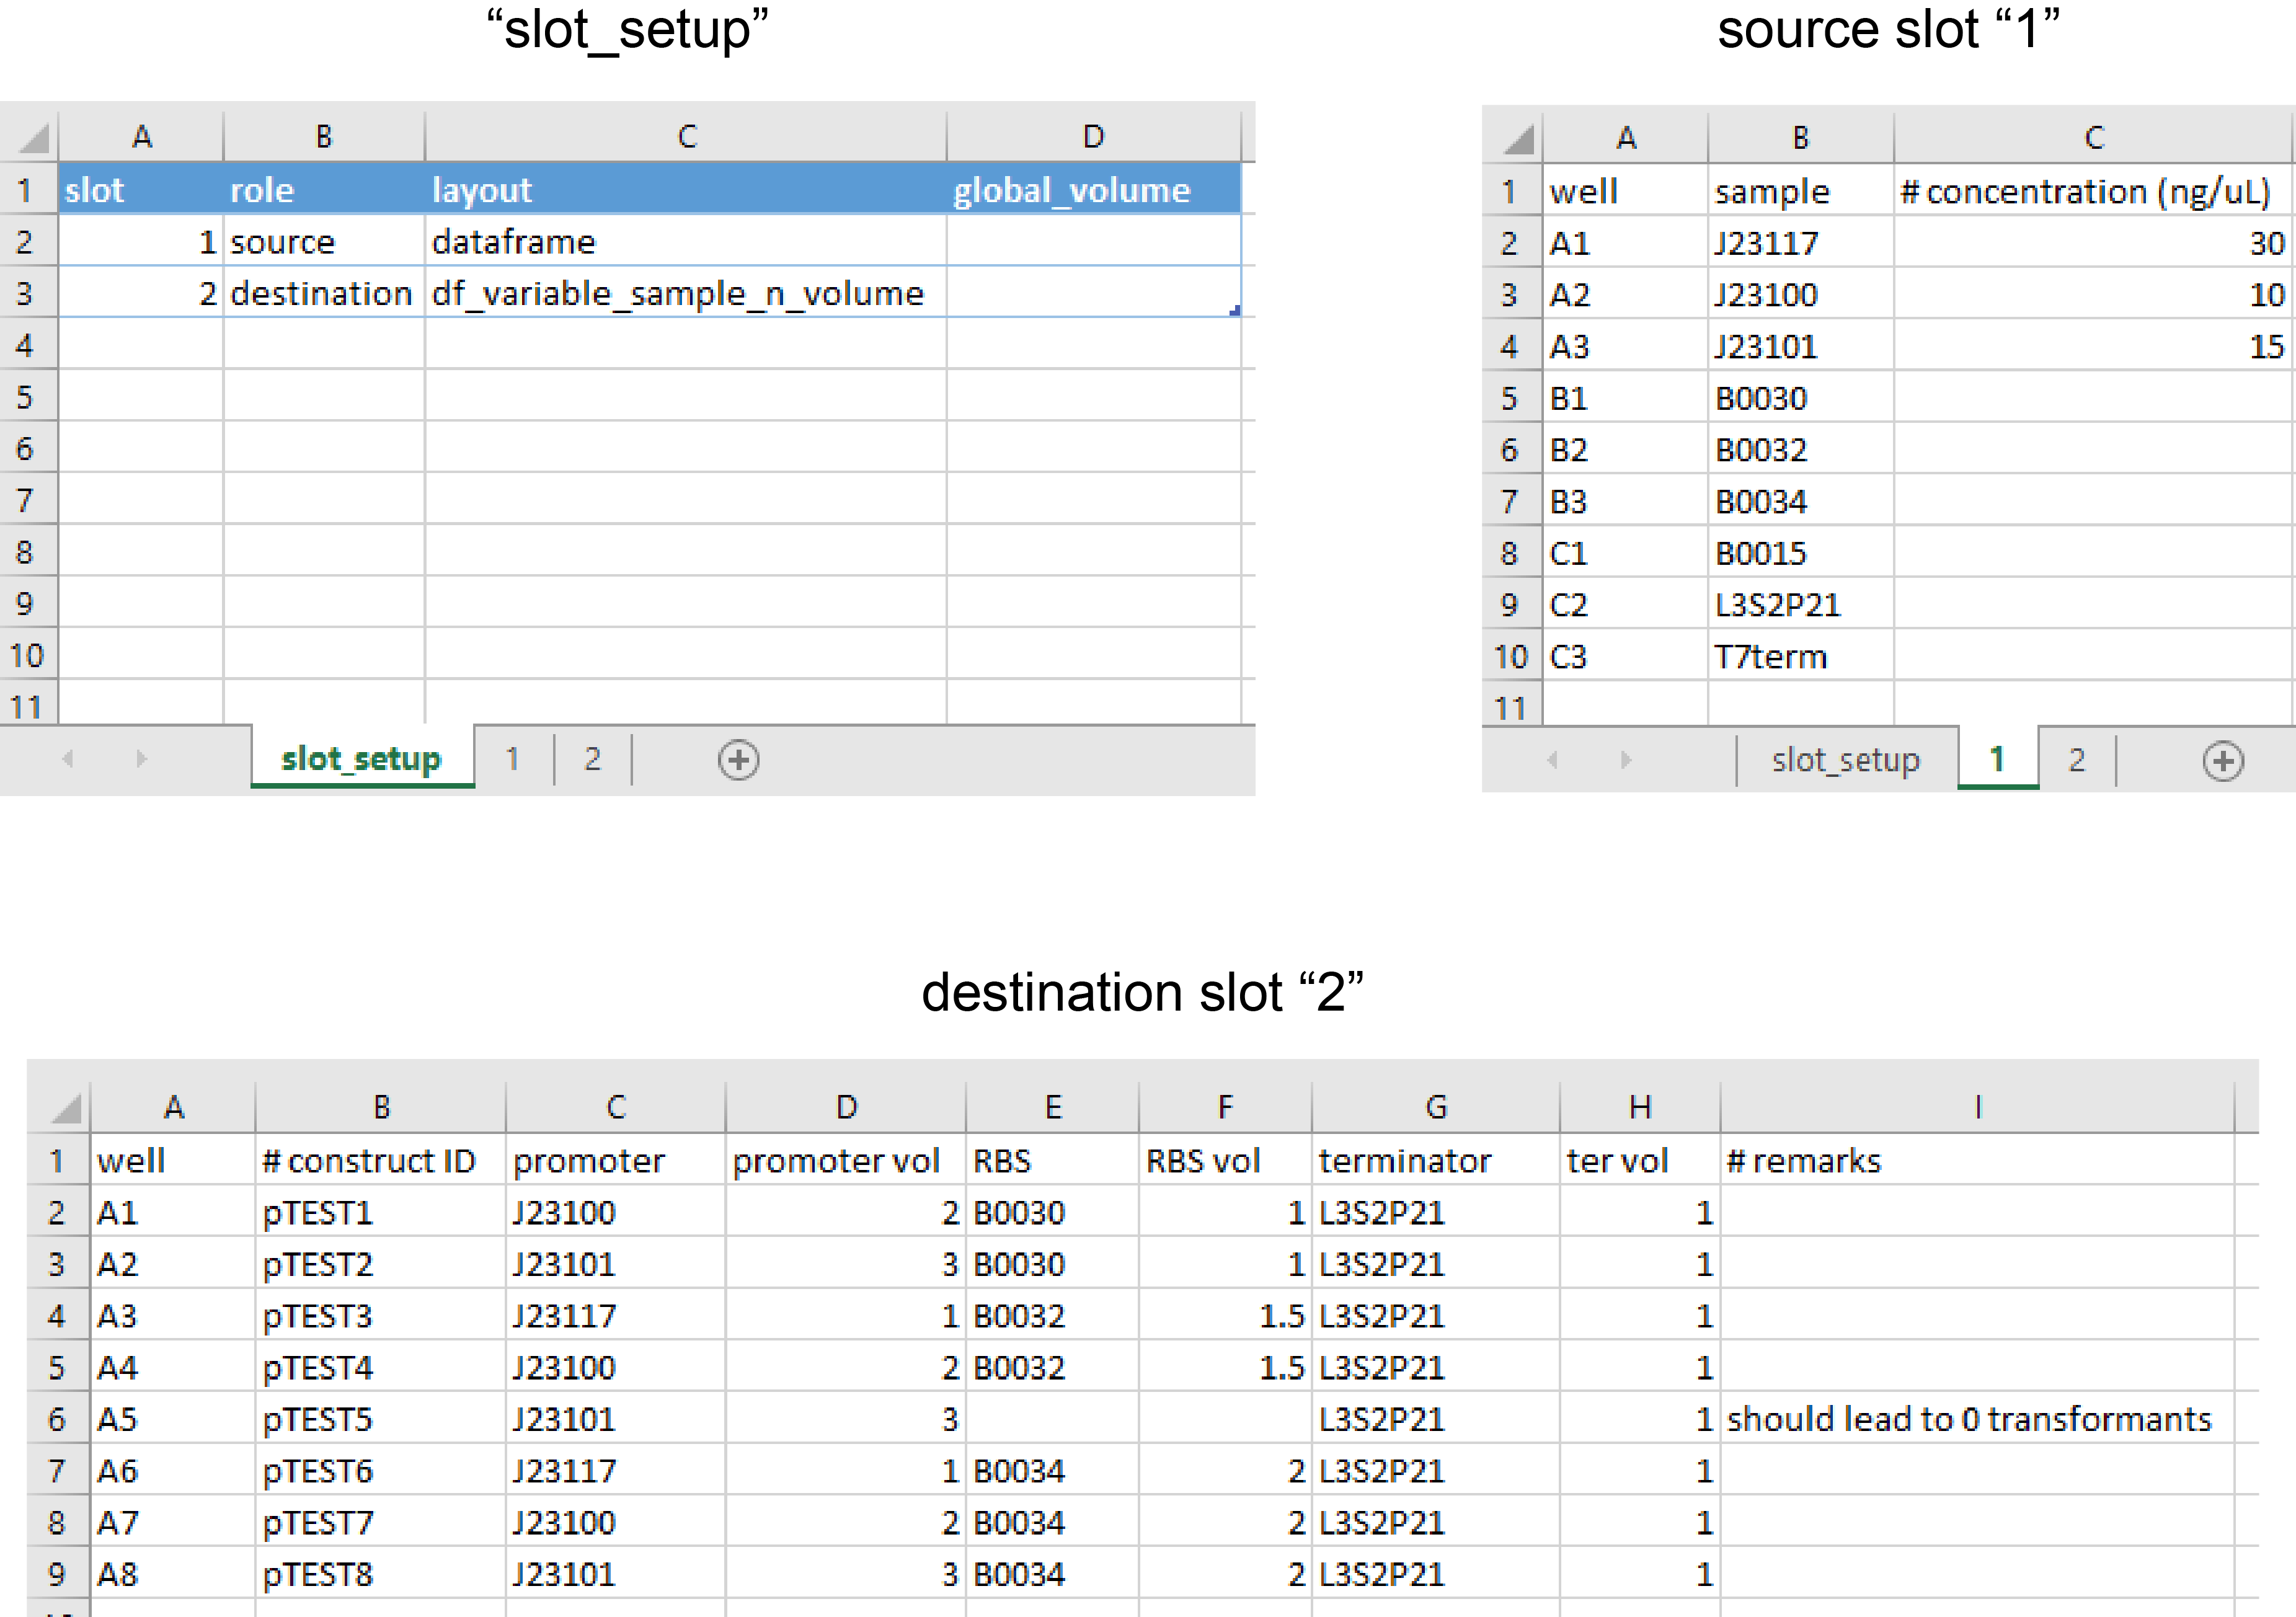Click the new sheet plus icon in the source slot workbook
Screen dimensions: 2296x1617
pos(2222,761)
